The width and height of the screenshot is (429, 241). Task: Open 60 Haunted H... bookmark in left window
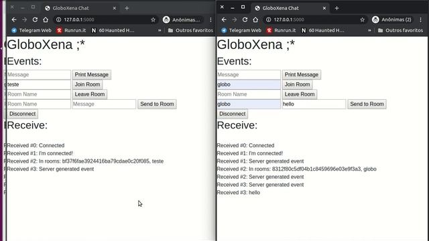pos(113,30)
